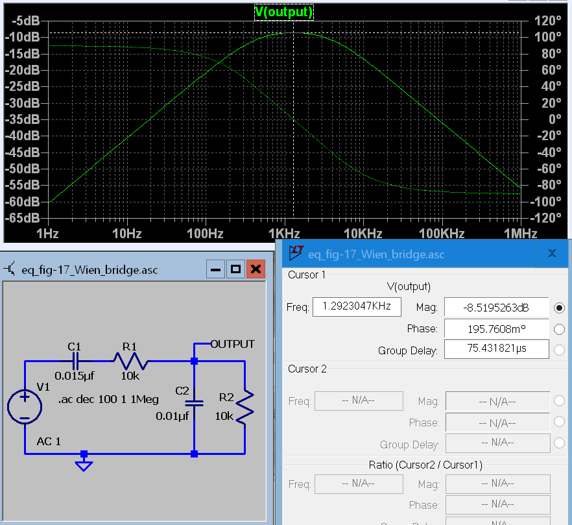Image resolution: width=572 pixels, height=525 pixels.
Task: Click the Cursor 1 Phase value field
Action: pyautogui.click(x=497, y=328)
